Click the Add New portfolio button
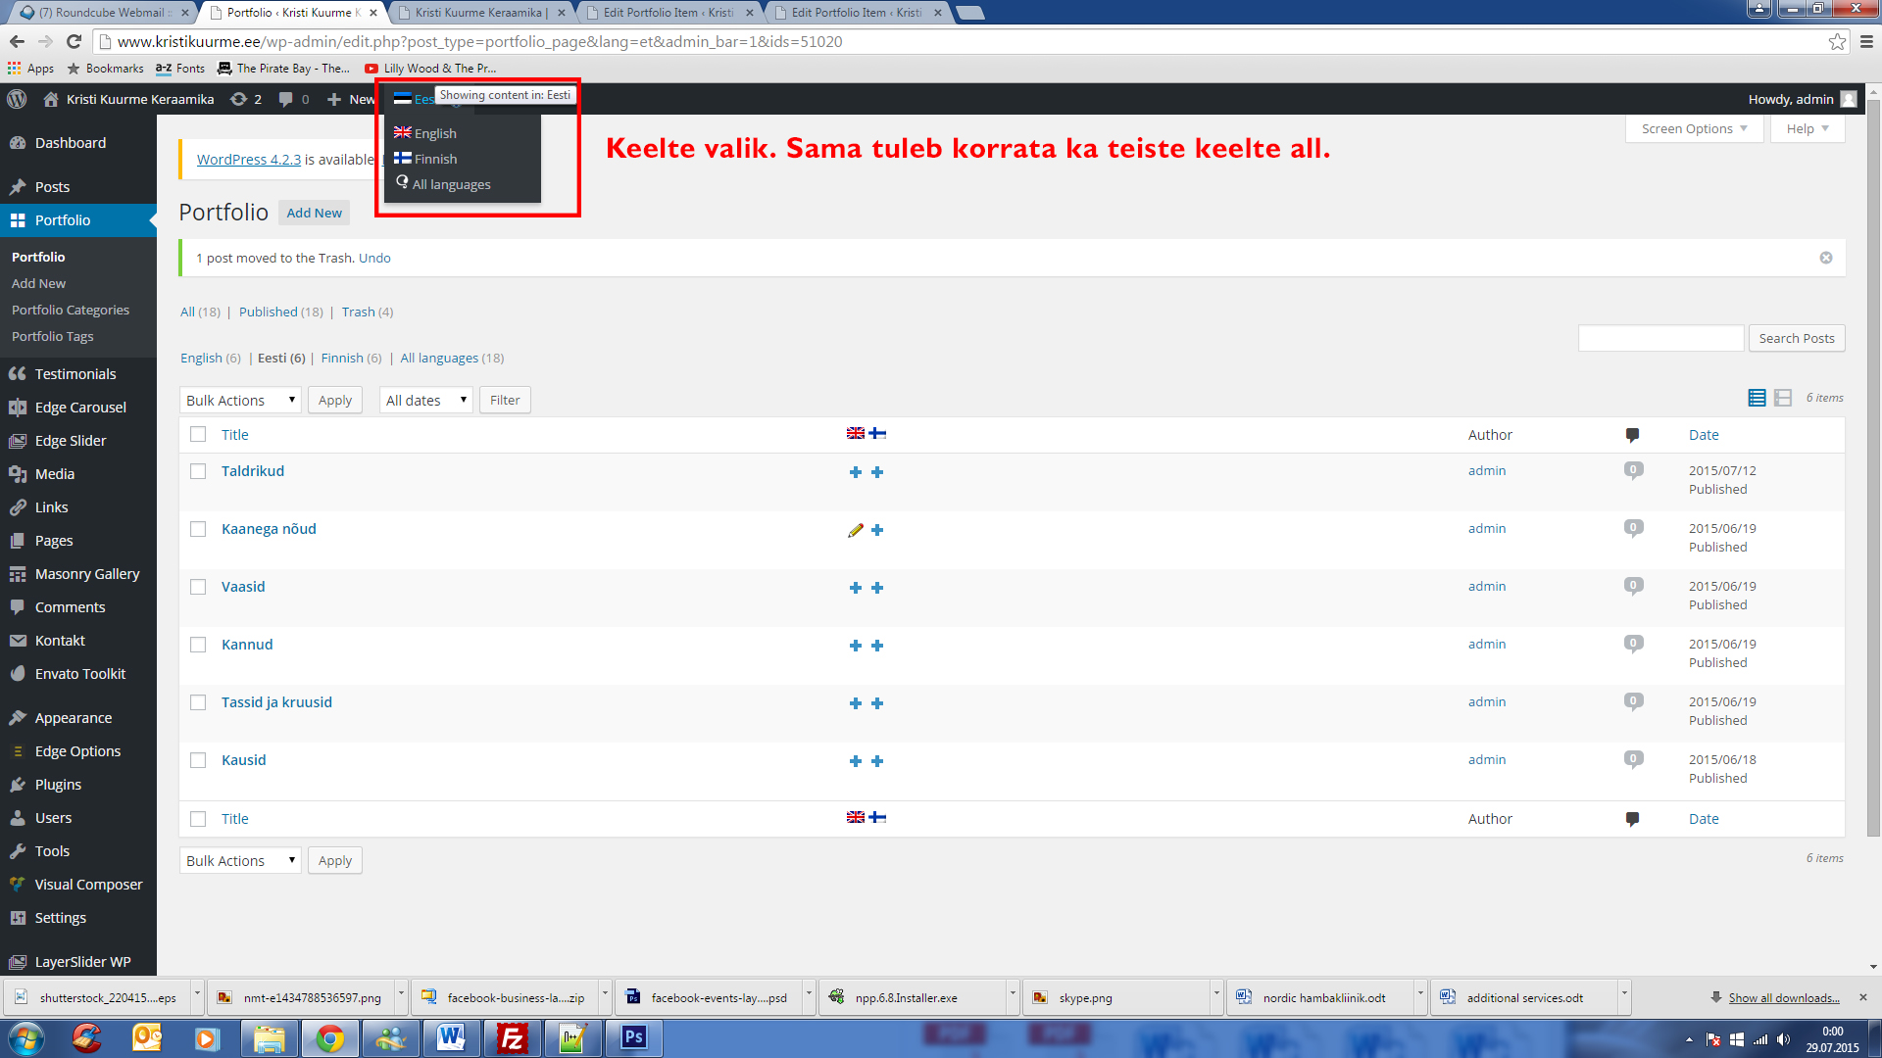Image resolution: width=1882 pixels, height=1058 pixels. (314, 213)
